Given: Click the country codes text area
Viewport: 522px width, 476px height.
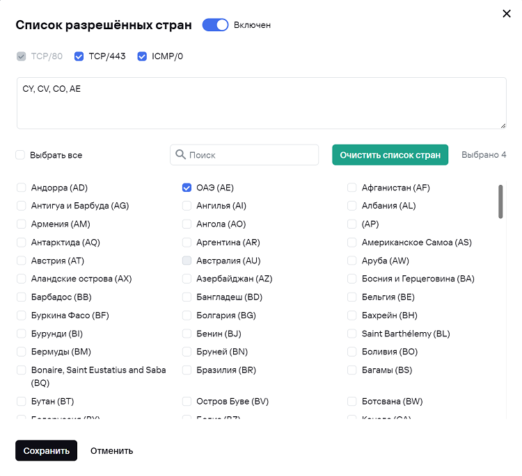Looking at the screenshot, I should coord(261,103).
